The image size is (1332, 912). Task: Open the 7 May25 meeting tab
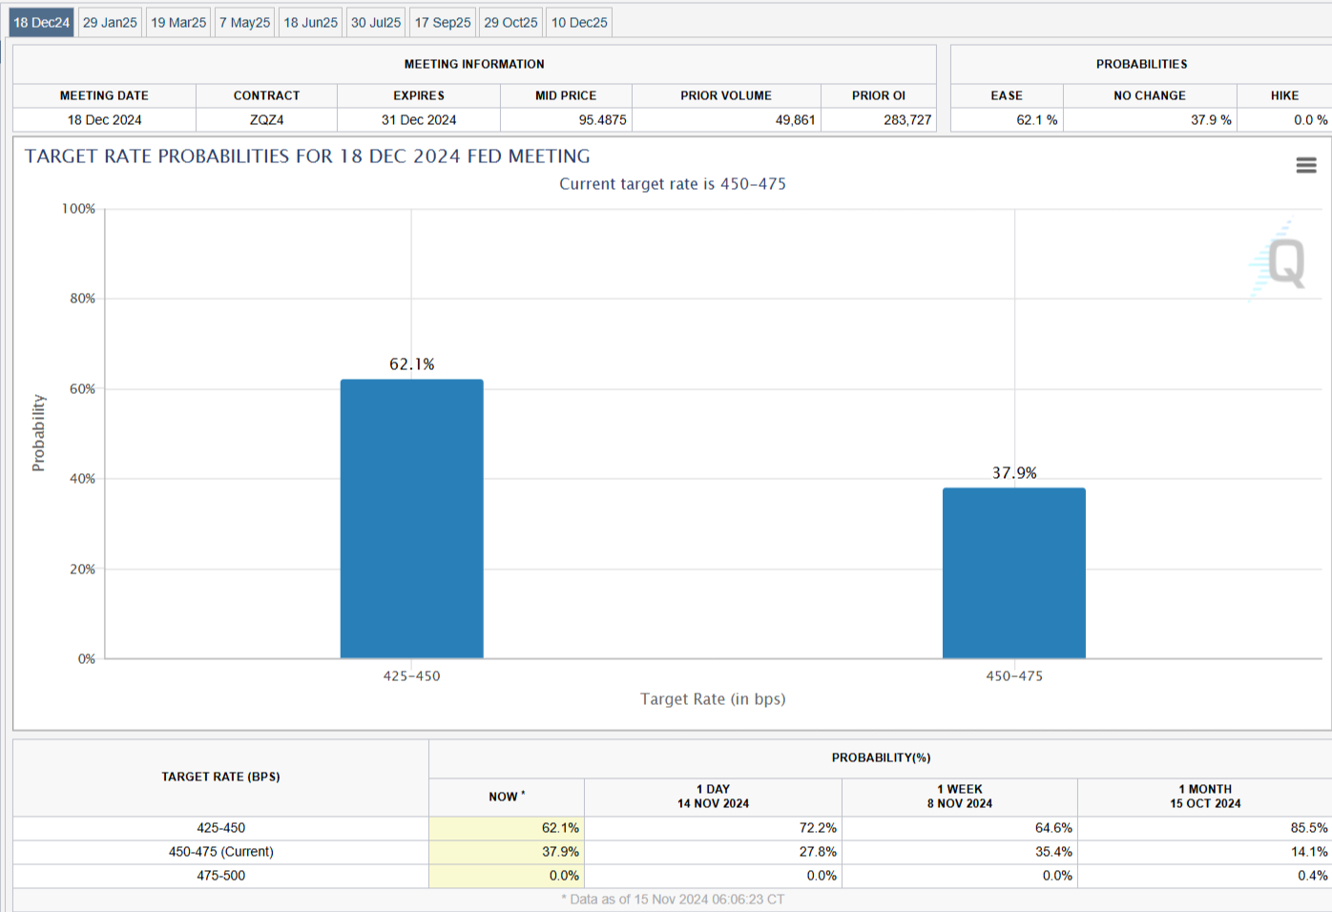click(x=244, y=21)
